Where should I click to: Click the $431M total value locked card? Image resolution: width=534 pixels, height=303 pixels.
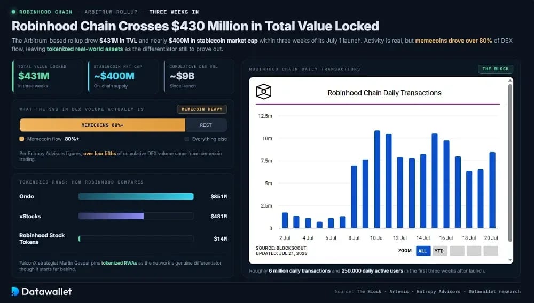point(48,76)
